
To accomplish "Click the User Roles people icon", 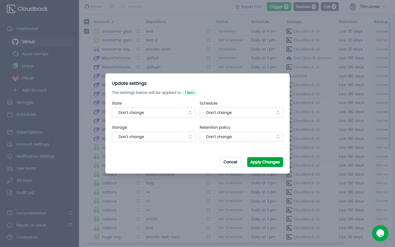I will pos(10,168).
